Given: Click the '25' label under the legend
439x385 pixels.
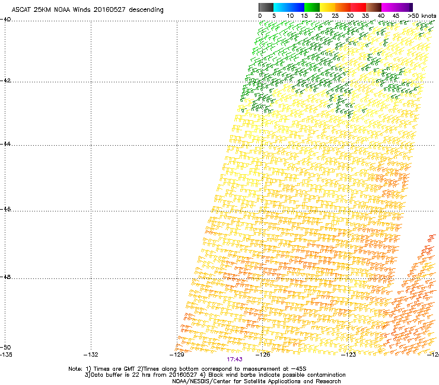Looking at the screenshot, I should 335,15.
